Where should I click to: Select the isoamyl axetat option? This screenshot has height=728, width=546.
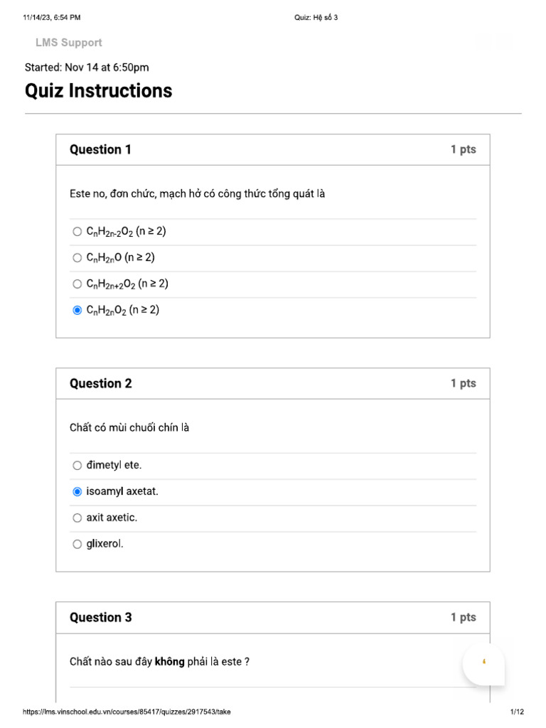click(x=77, y=492)
